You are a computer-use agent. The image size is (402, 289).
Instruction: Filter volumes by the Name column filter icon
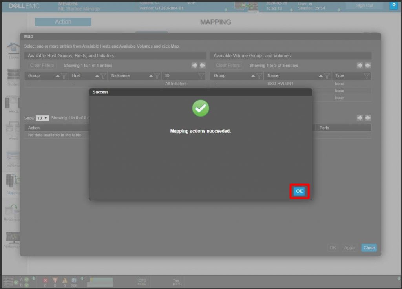[327, 76]
